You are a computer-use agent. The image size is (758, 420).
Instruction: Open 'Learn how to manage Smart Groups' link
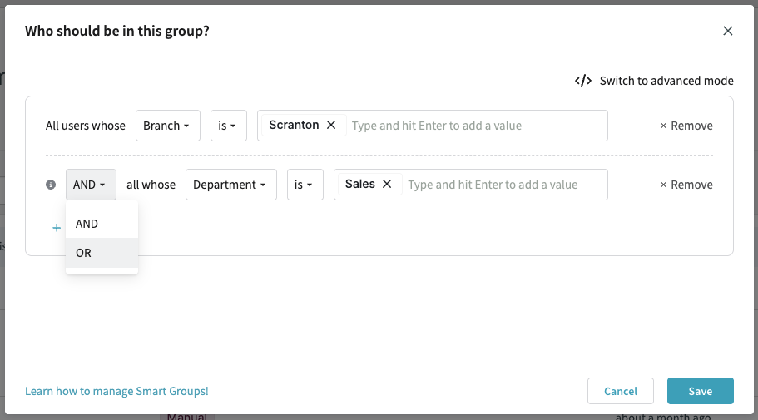coord(116,391)
